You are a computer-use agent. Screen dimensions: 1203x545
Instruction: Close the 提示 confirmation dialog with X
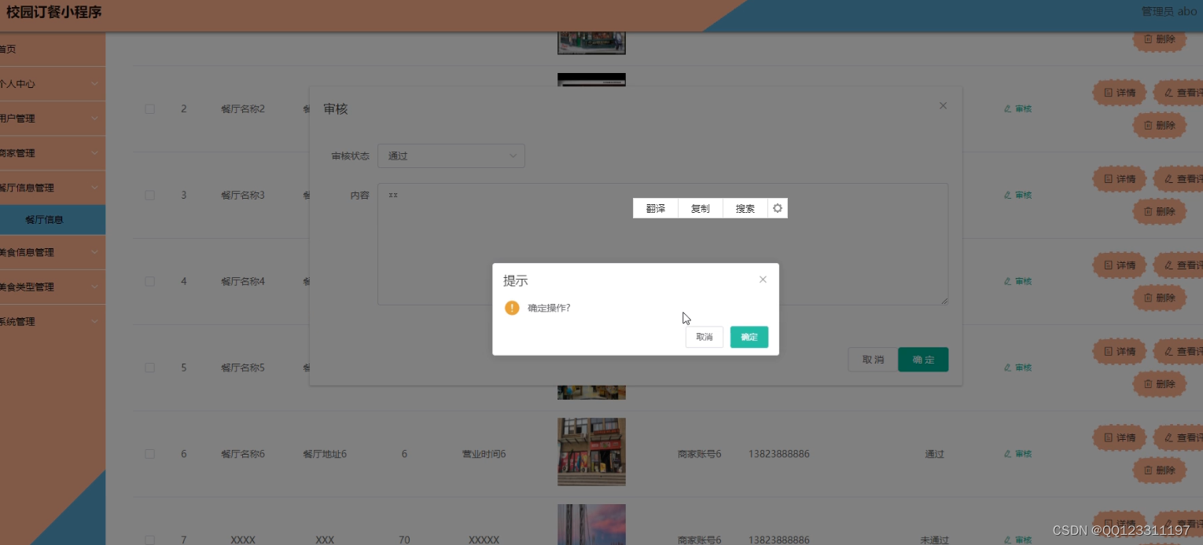click(x=763, y=280)
